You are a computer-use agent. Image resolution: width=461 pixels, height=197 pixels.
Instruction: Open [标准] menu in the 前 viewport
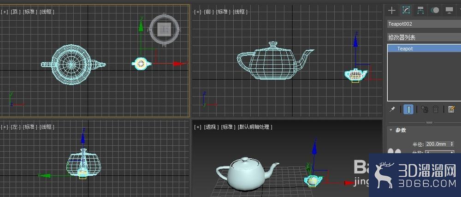click(x=224, y=12)
